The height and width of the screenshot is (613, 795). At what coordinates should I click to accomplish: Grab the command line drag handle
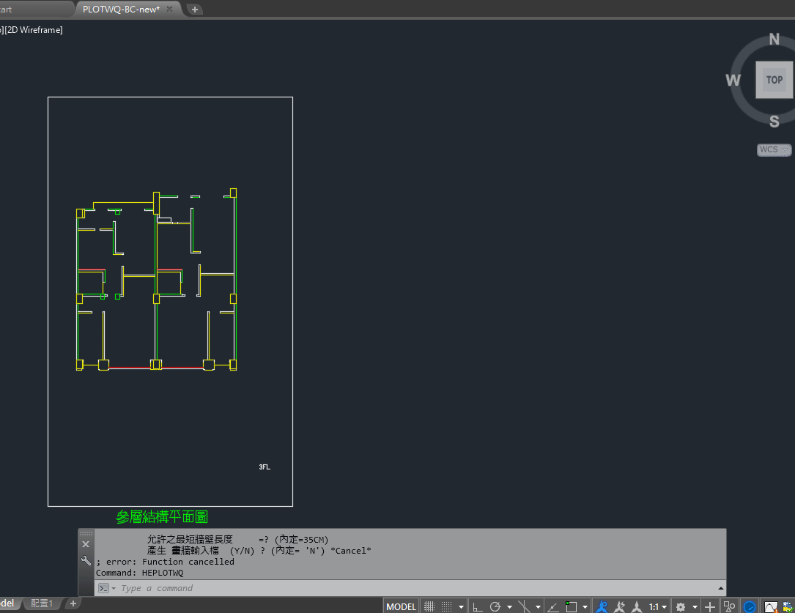pyautogui.click(x=86, y=533)
